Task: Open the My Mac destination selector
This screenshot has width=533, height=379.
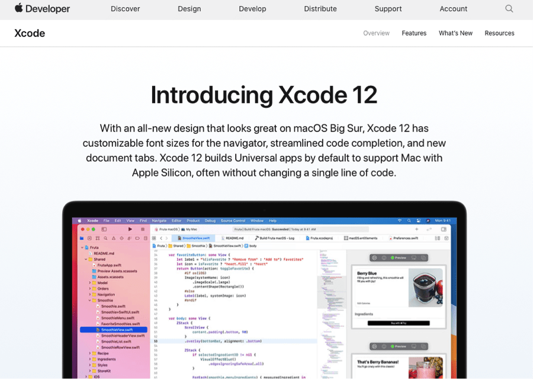Action: 190,229
